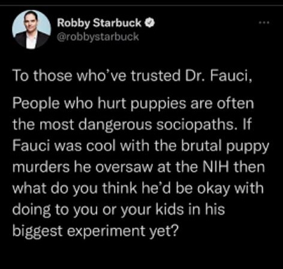283x269 pixels.
Task: Open the @robbystarbuck handle link
Action: coord(98,37)
